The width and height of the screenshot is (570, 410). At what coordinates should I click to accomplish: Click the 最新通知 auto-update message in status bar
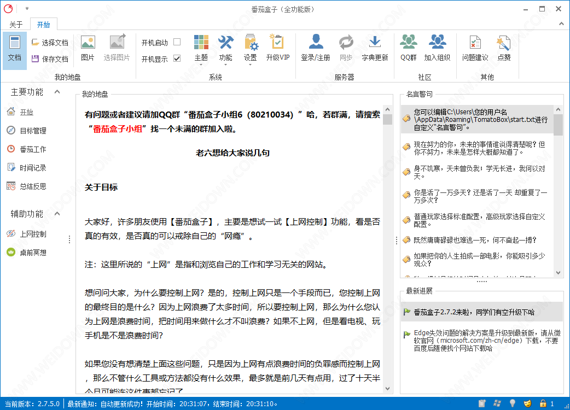point(173,404)
